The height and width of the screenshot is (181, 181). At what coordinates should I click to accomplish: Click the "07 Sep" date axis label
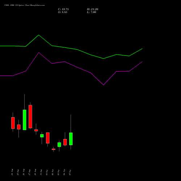click(x=70, y=172)
